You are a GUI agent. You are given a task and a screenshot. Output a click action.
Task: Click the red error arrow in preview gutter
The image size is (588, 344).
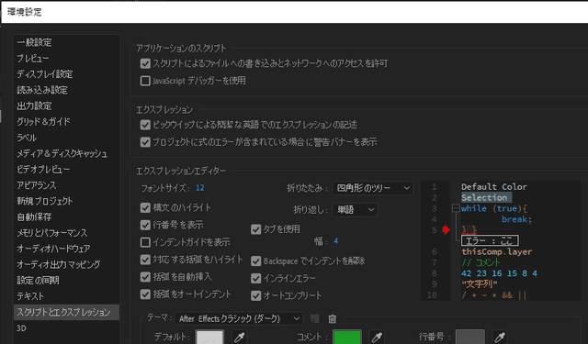[x=446, y=229]
